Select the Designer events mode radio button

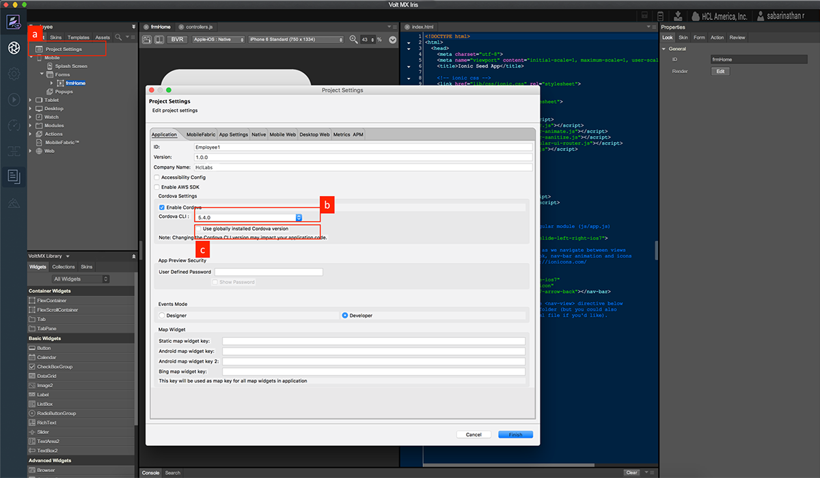[162, 315]
